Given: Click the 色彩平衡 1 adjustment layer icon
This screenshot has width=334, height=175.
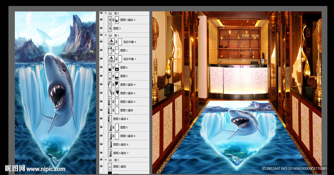Looking at the screenshot, I should tap(111, 59).
